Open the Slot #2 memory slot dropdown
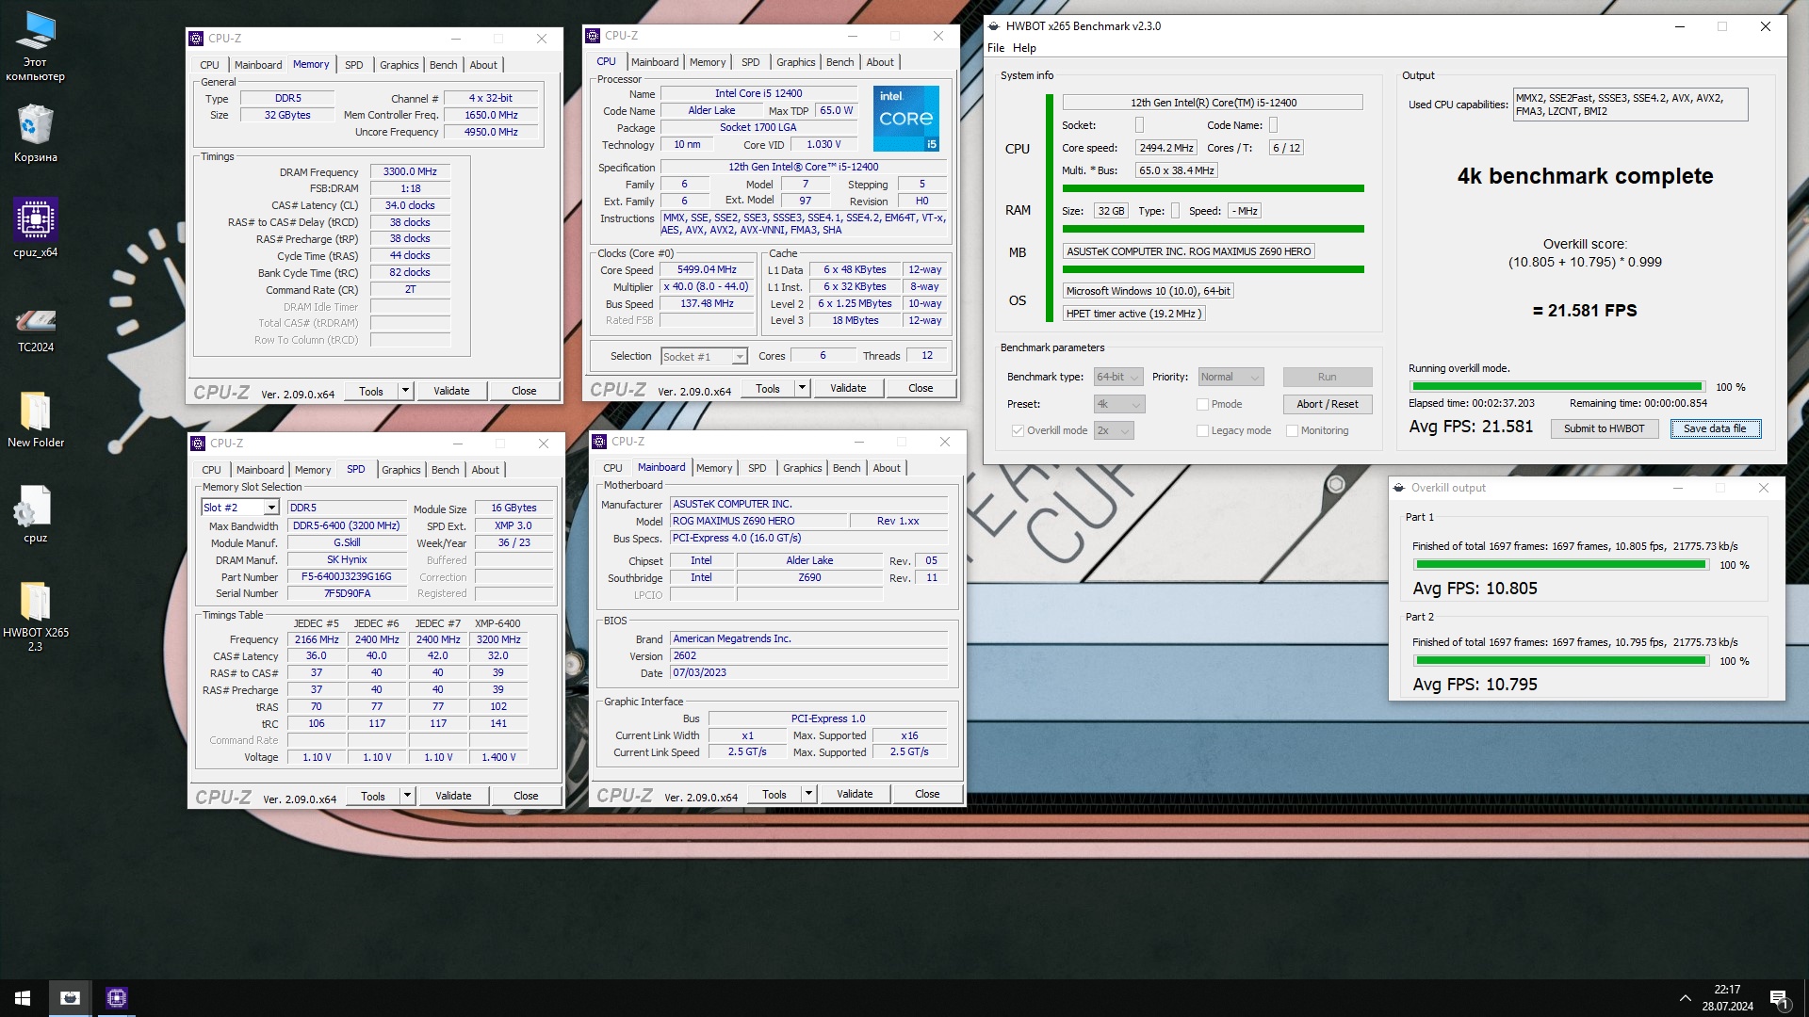 (239, 508)
